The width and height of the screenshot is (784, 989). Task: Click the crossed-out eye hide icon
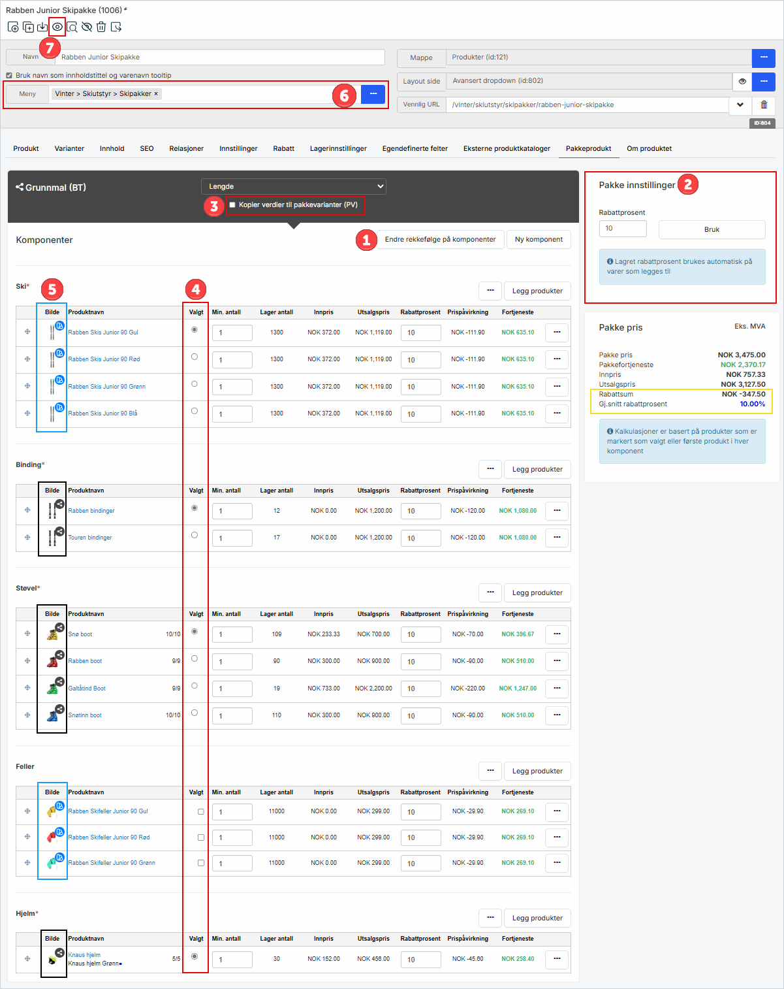point(86,27)
